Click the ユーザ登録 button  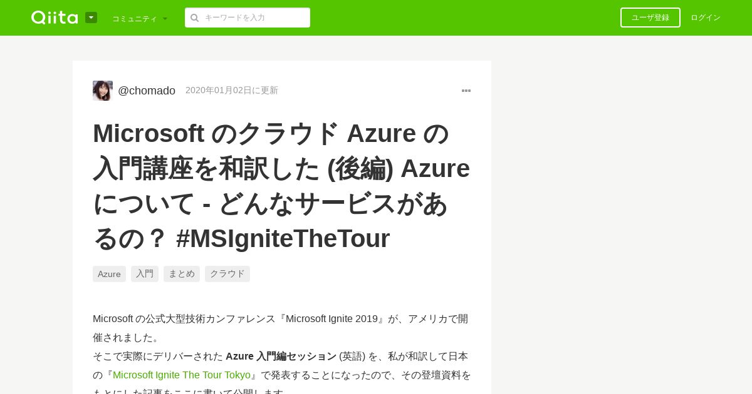tap(650, 18)
